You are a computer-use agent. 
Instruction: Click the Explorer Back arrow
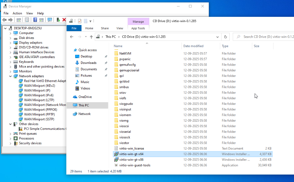(x=72, y=37)
